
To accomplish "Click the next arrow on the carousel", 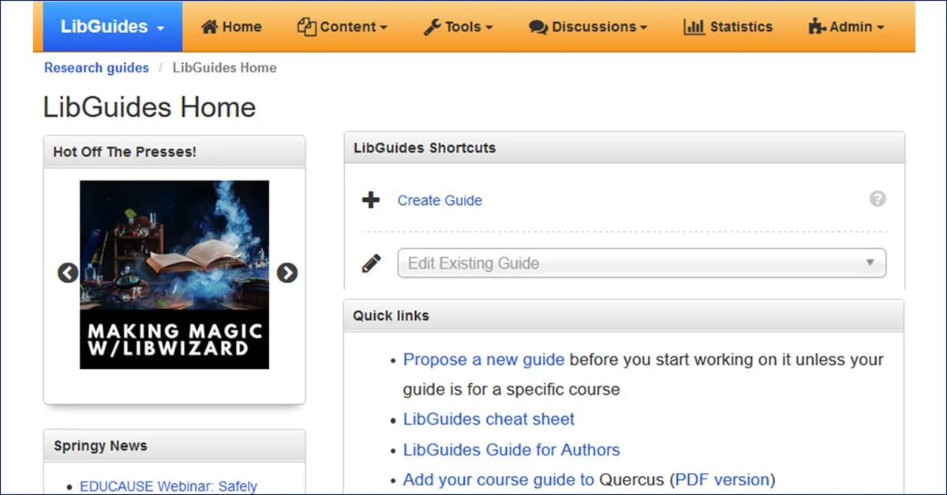I will [x=287, y=272].
